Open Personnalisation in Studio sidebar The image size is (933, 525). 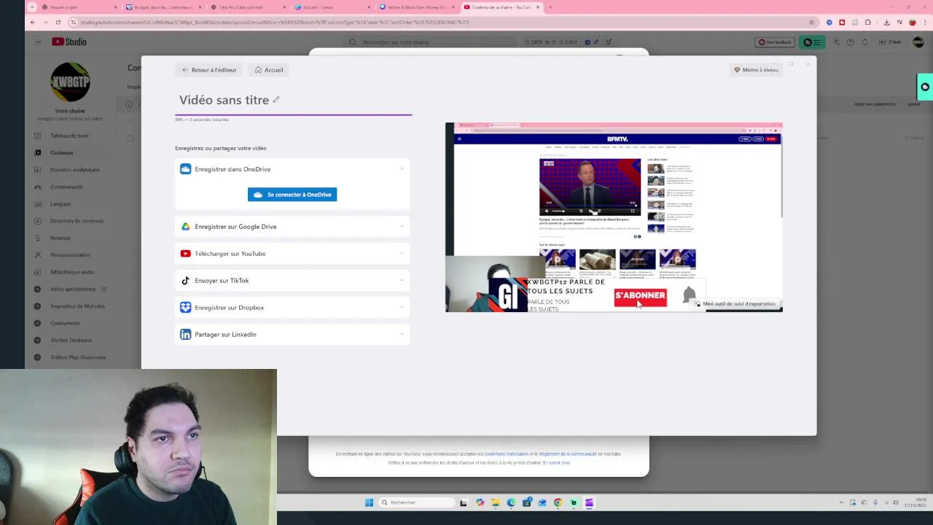pos(70,255)
